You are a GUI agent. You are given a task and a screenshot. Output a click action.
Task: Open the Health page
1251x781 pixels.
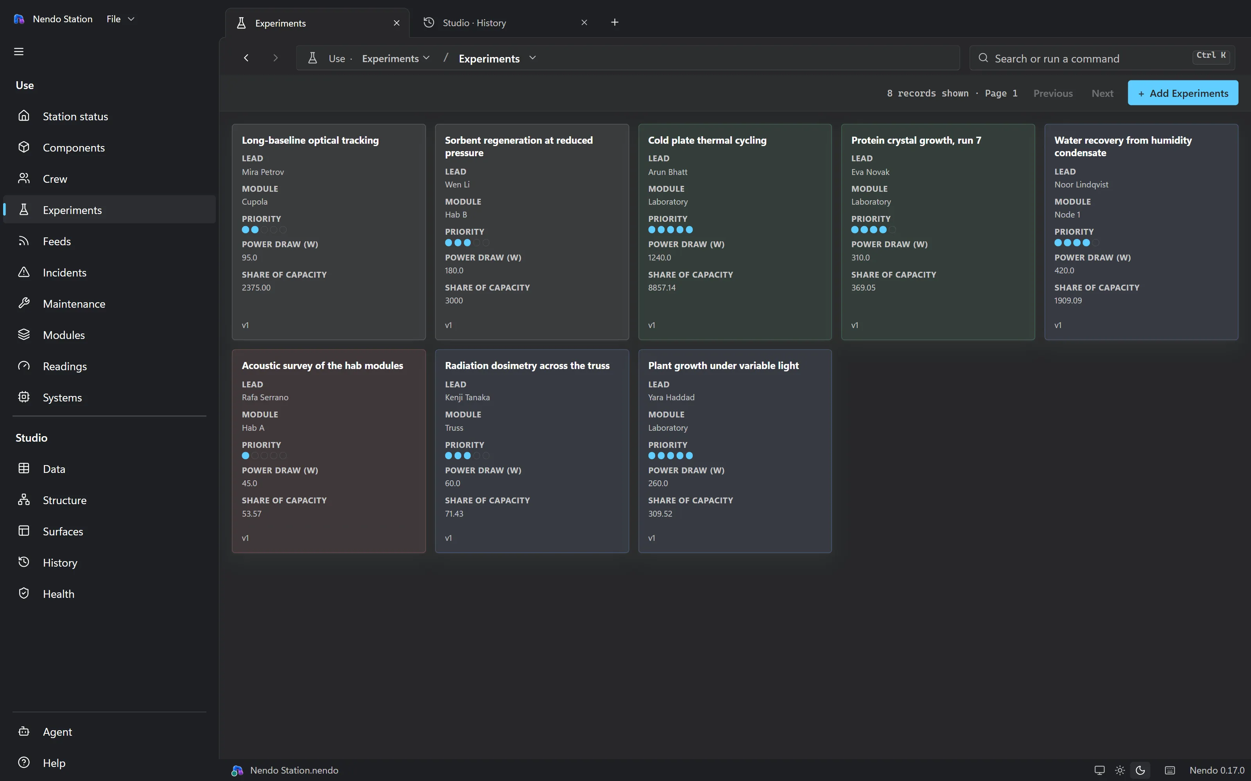point(109,594)
